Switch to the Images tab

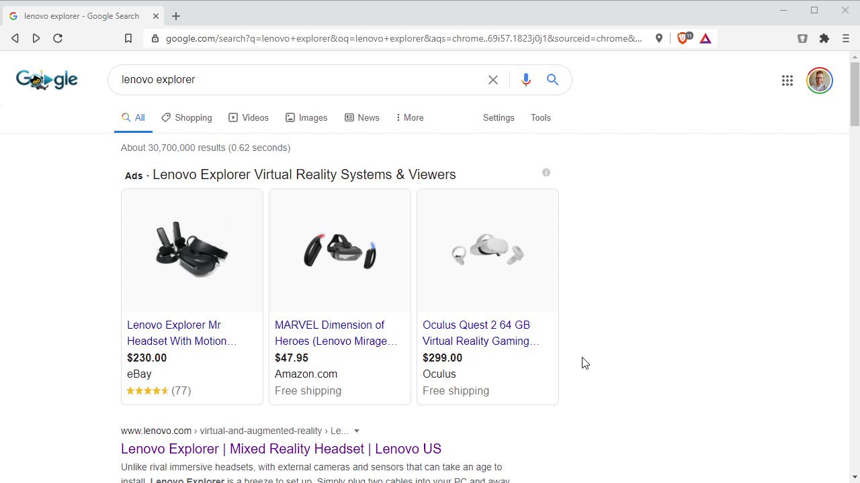point(306,117)
